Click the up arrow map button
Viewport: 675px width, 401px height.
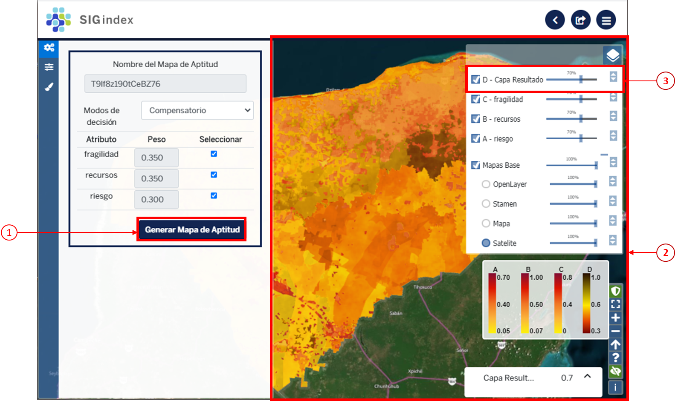coord(615,344)
